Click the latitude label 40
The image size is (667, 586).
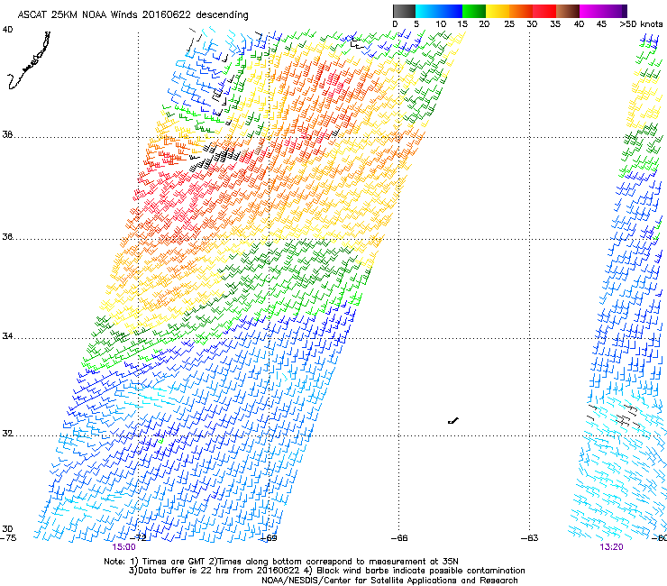7,30
